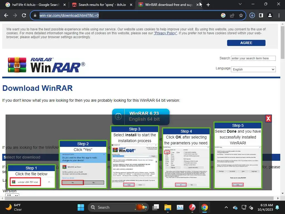
Task: Close the Google Search tab
Action: (65, 5)
